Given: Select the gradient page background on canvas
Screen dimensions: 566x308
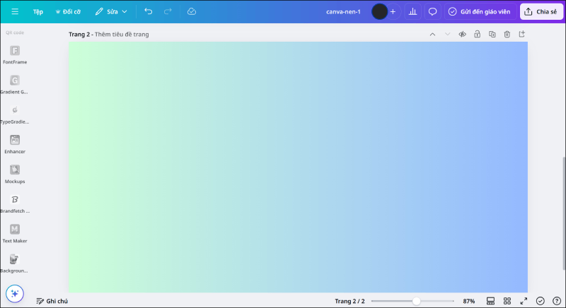Looking at the screenshot, I should tap(298, 167).
